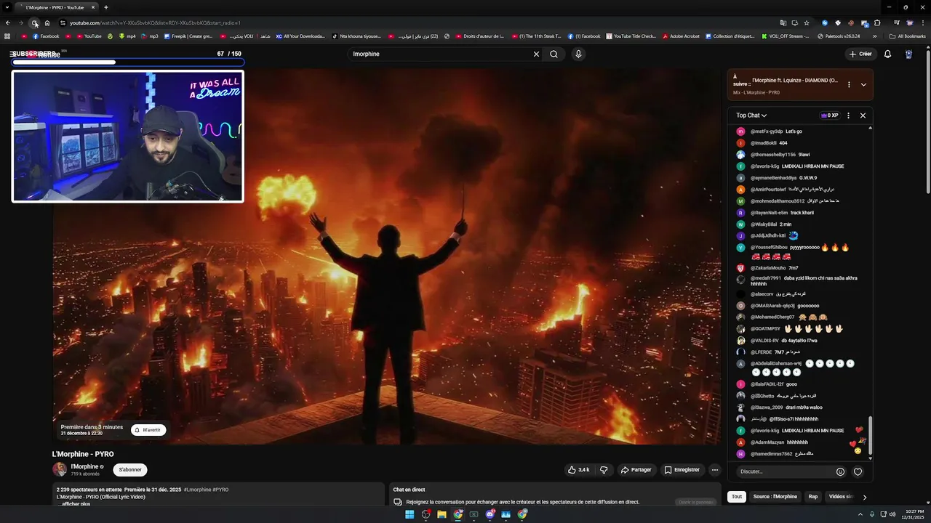Select the 'Tout' filter chip

(737, 497)
